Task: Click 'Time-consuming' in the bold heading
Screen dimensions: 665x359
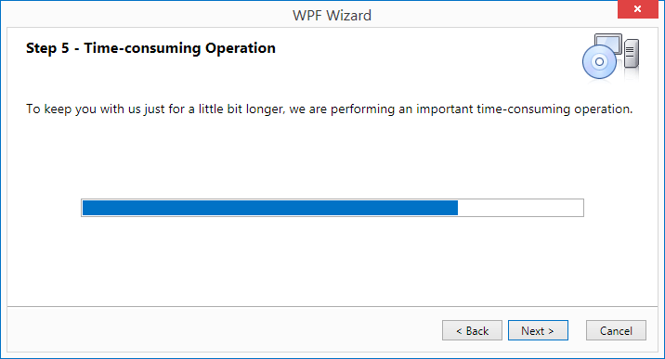Action: pos(142,48)
